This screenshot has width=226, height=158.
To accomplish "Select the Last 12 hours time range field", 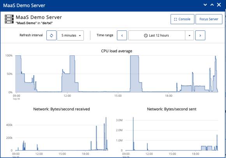I will [157, 36].
